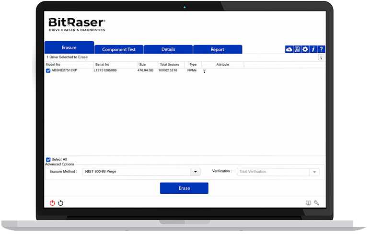
Task: Click the NVMe type cell
Action: point(192,70)
